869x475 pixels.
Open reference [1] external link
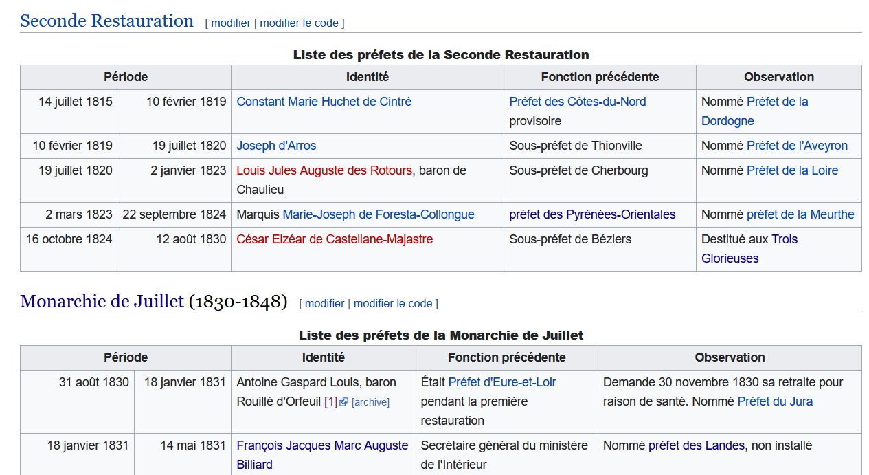(331, 401)
